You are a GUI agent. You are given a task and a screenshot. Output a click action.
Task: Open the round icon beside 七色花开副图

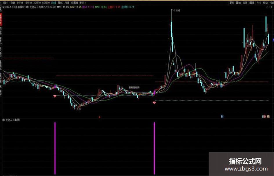(3, 120)
